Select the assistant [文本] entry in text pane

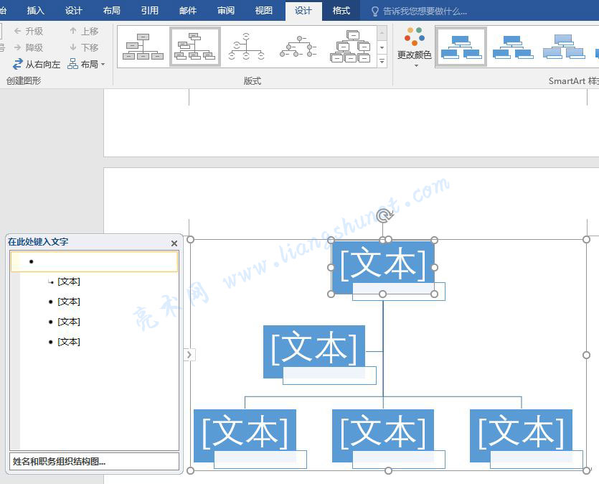(x=69, y=281)
